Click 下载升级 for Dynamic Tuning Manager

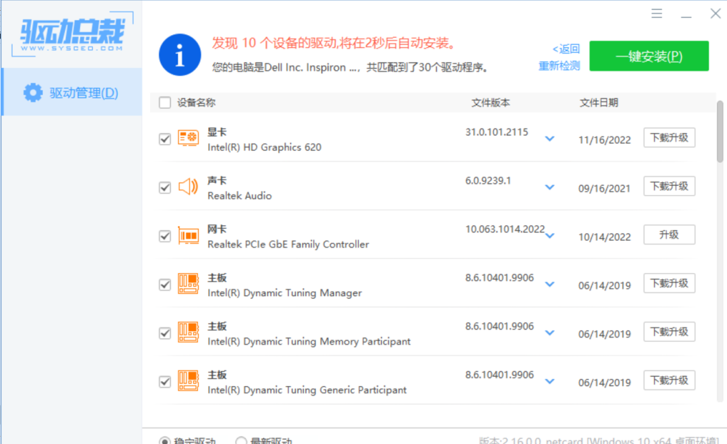[669, 283]
